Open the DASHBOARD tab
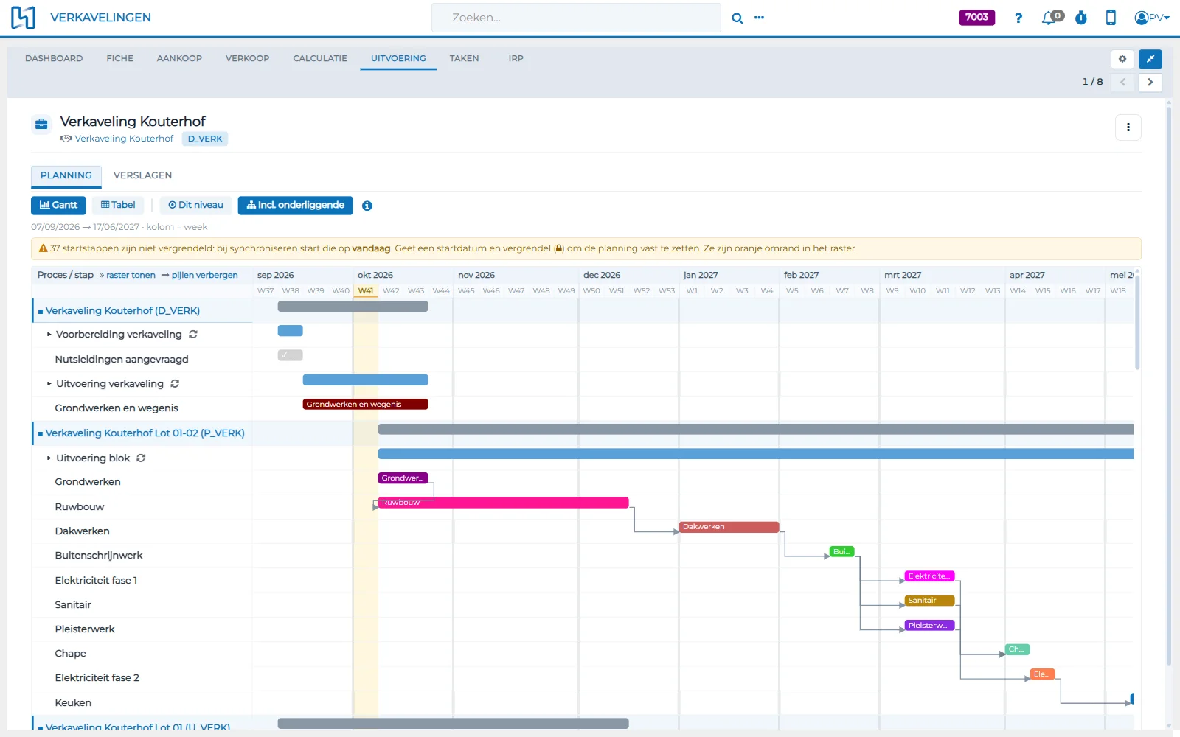Image resolution: width=1180 pixels, height=737 pixels. 54,59
